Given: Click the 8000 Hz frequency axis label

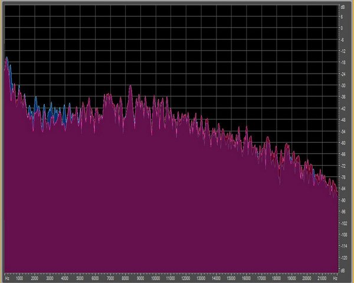Looking at the screenshot, I should (125, 278).
